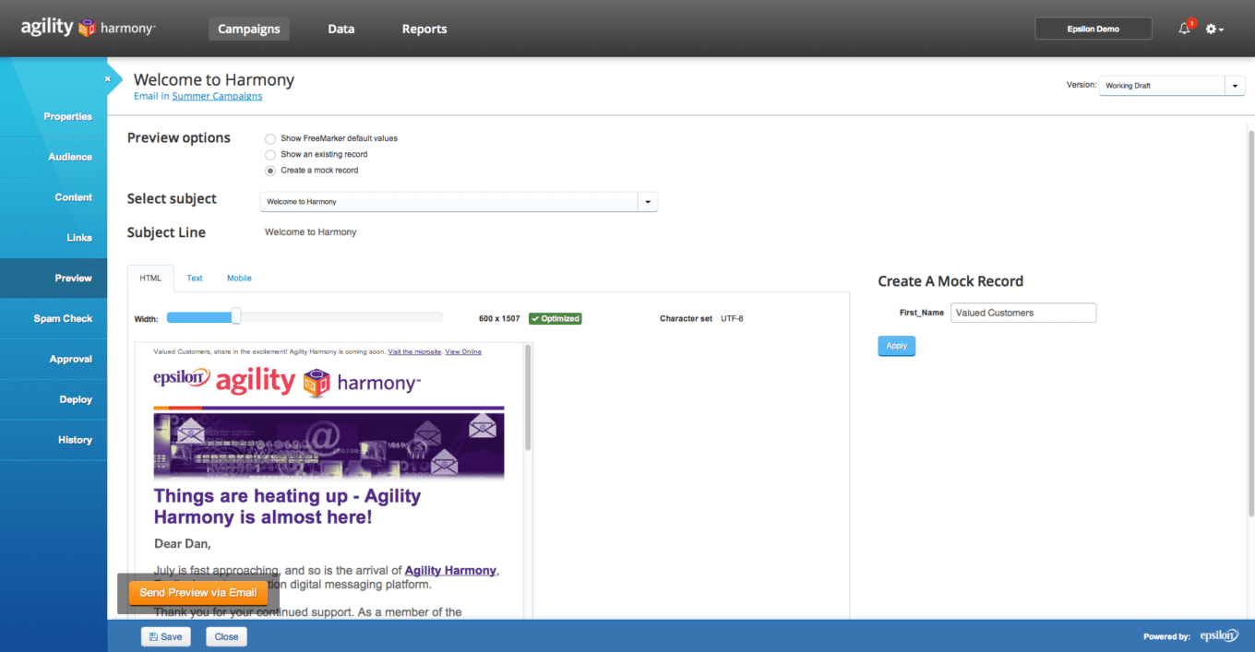Screen dimensions: 1255x652
Task: Switch to the Mobile preview tab
Action: [239, 278]
